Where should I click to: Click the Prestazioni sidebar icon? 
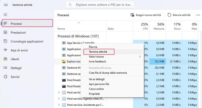coord(6,33)
